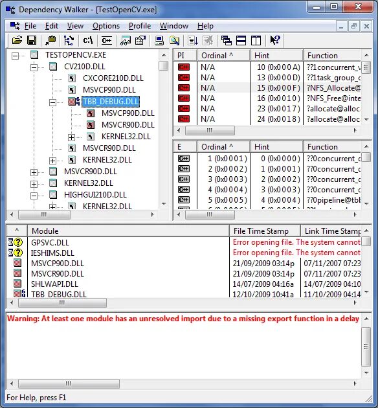
Task: Click the module icon beside CXCORE210D.DLL
Action: (x=72, y=78)
